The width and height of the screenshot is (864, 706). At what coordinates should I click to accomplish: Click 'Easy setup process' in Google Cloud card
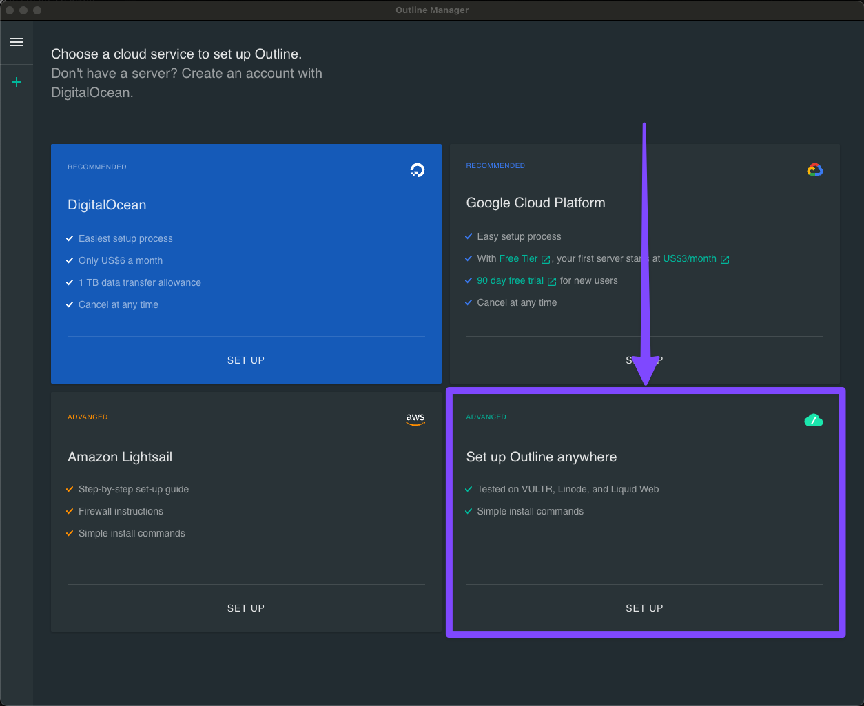click(519, 236)
